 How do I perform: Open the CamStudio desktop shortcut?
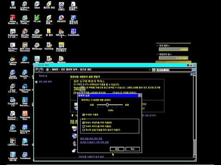[74, 32]
